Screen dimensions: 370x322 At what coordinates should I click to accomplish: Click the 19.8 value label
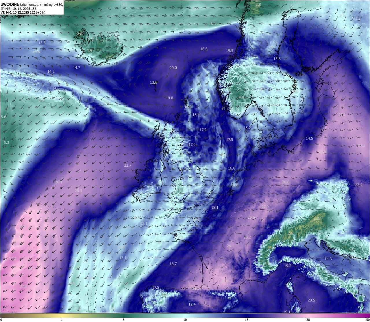click(x=169, y=98)
